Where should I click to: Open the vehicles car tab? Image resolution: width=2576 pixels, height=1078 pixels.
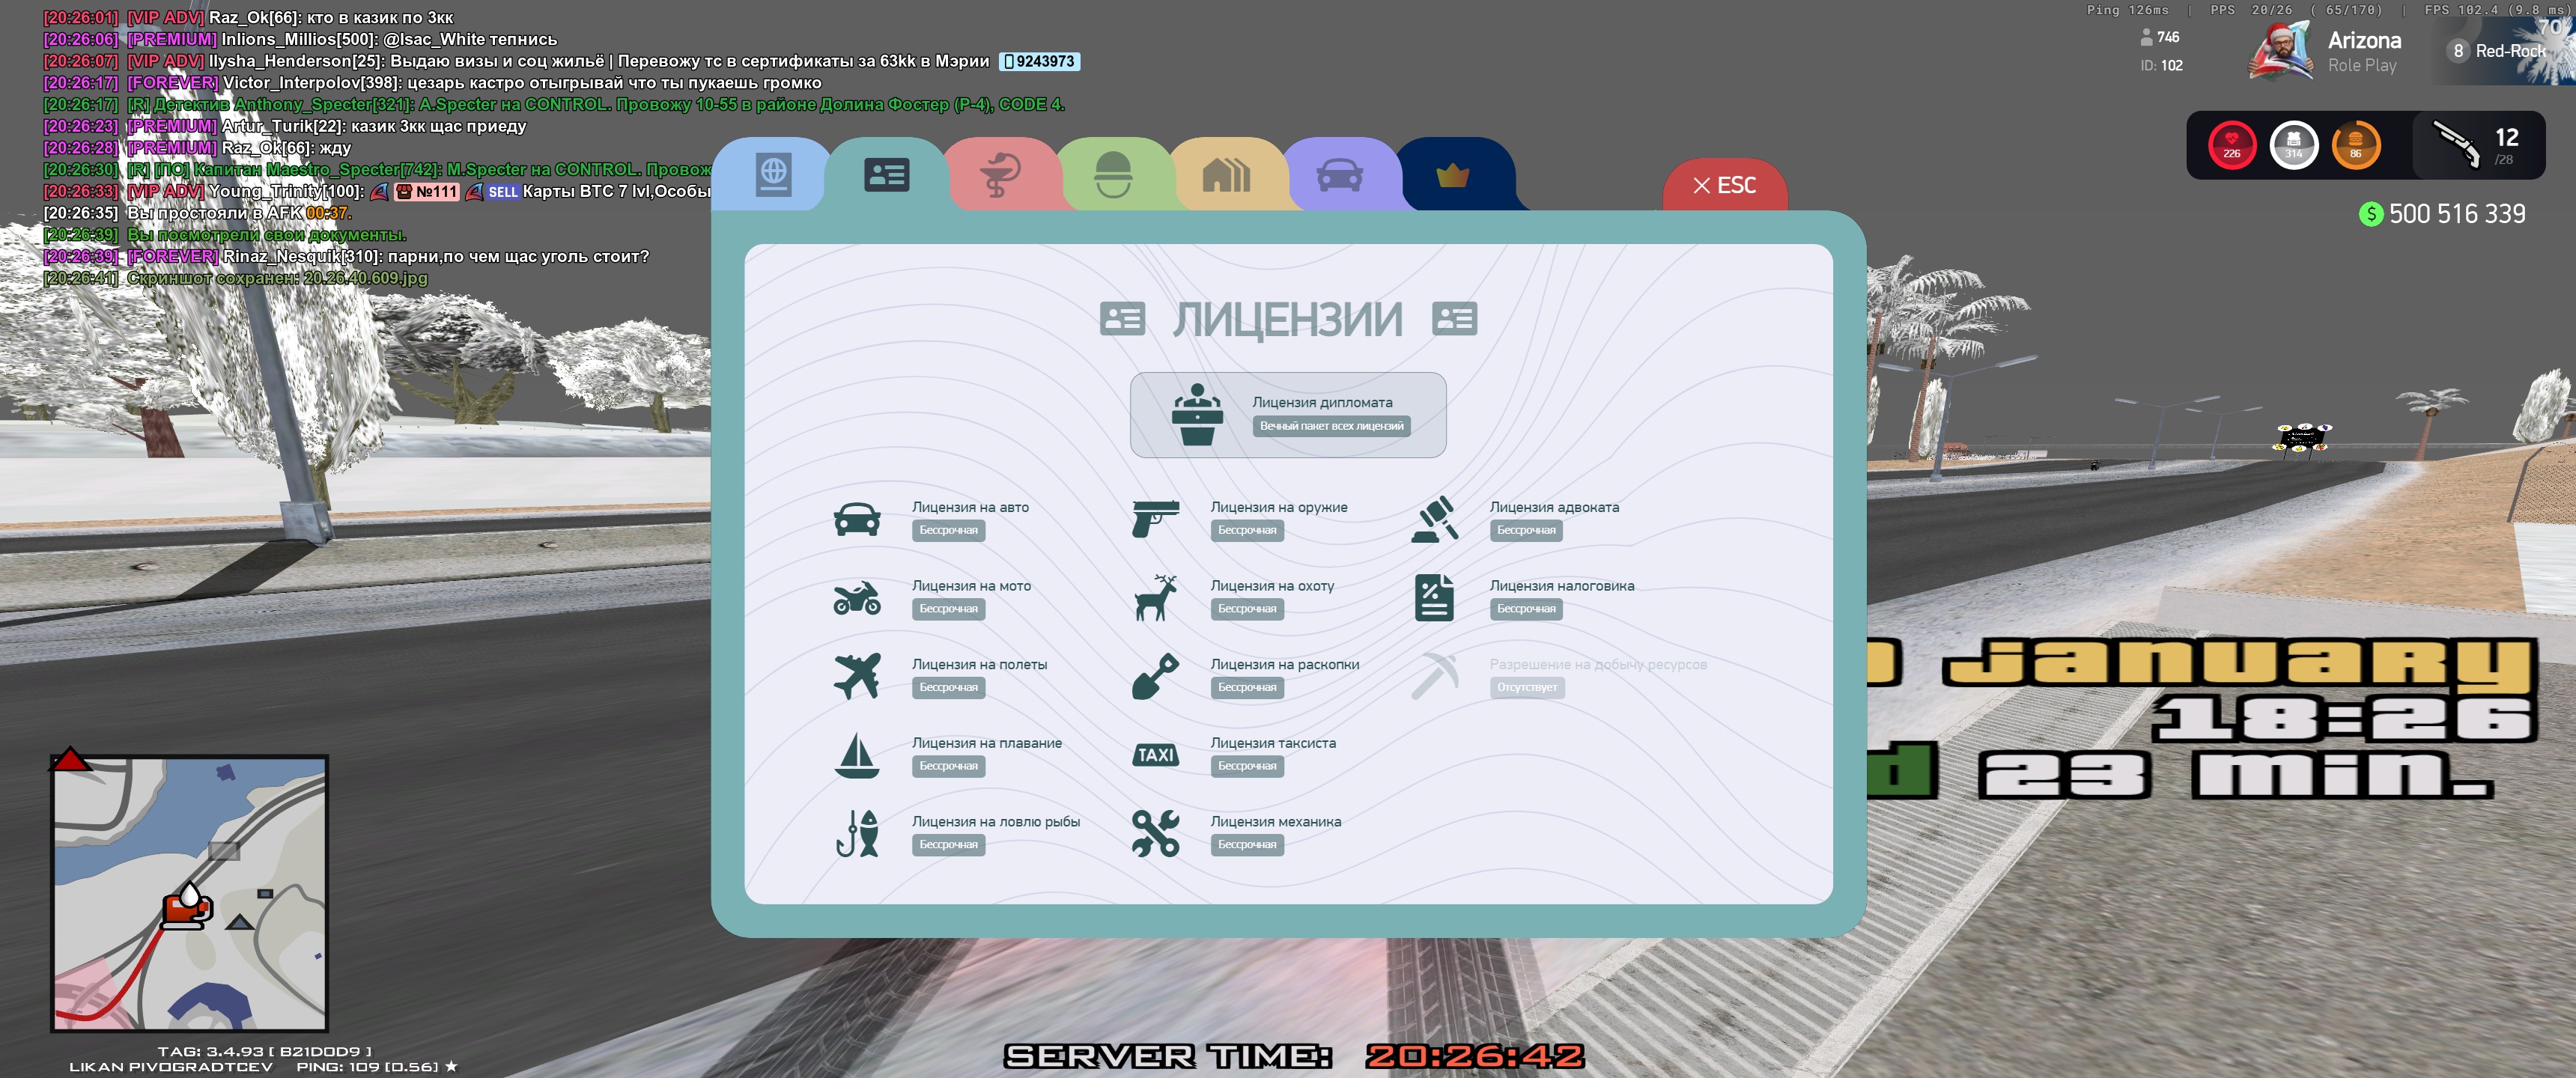point(1339,177)
